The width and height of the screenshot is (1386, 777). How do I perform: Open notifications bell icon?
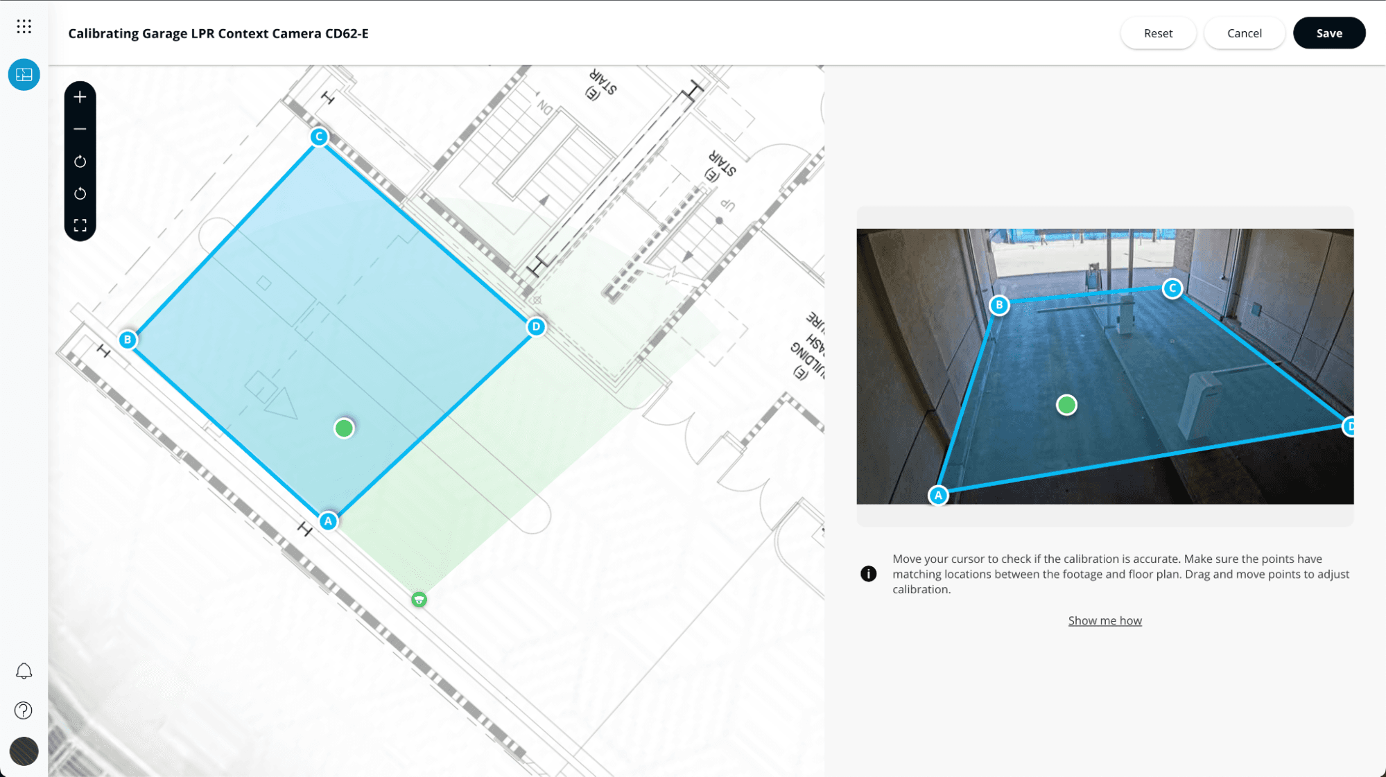(24, 671)
